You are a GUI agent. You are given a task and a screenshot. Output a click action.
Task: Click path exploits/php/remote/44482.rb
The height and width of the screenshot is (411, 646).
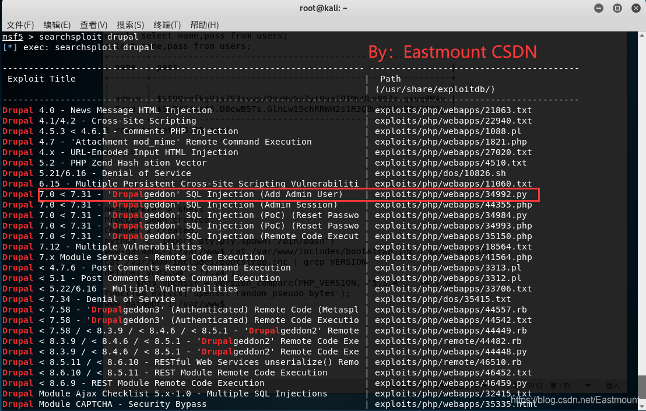coord(448,342)
